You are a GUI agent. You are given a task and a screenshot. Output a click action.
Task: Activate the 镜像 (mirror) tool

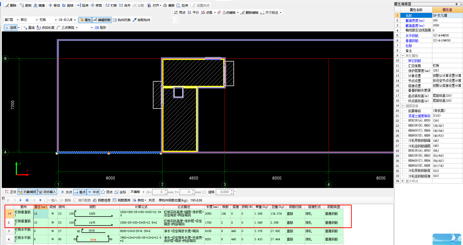[39, 5]
